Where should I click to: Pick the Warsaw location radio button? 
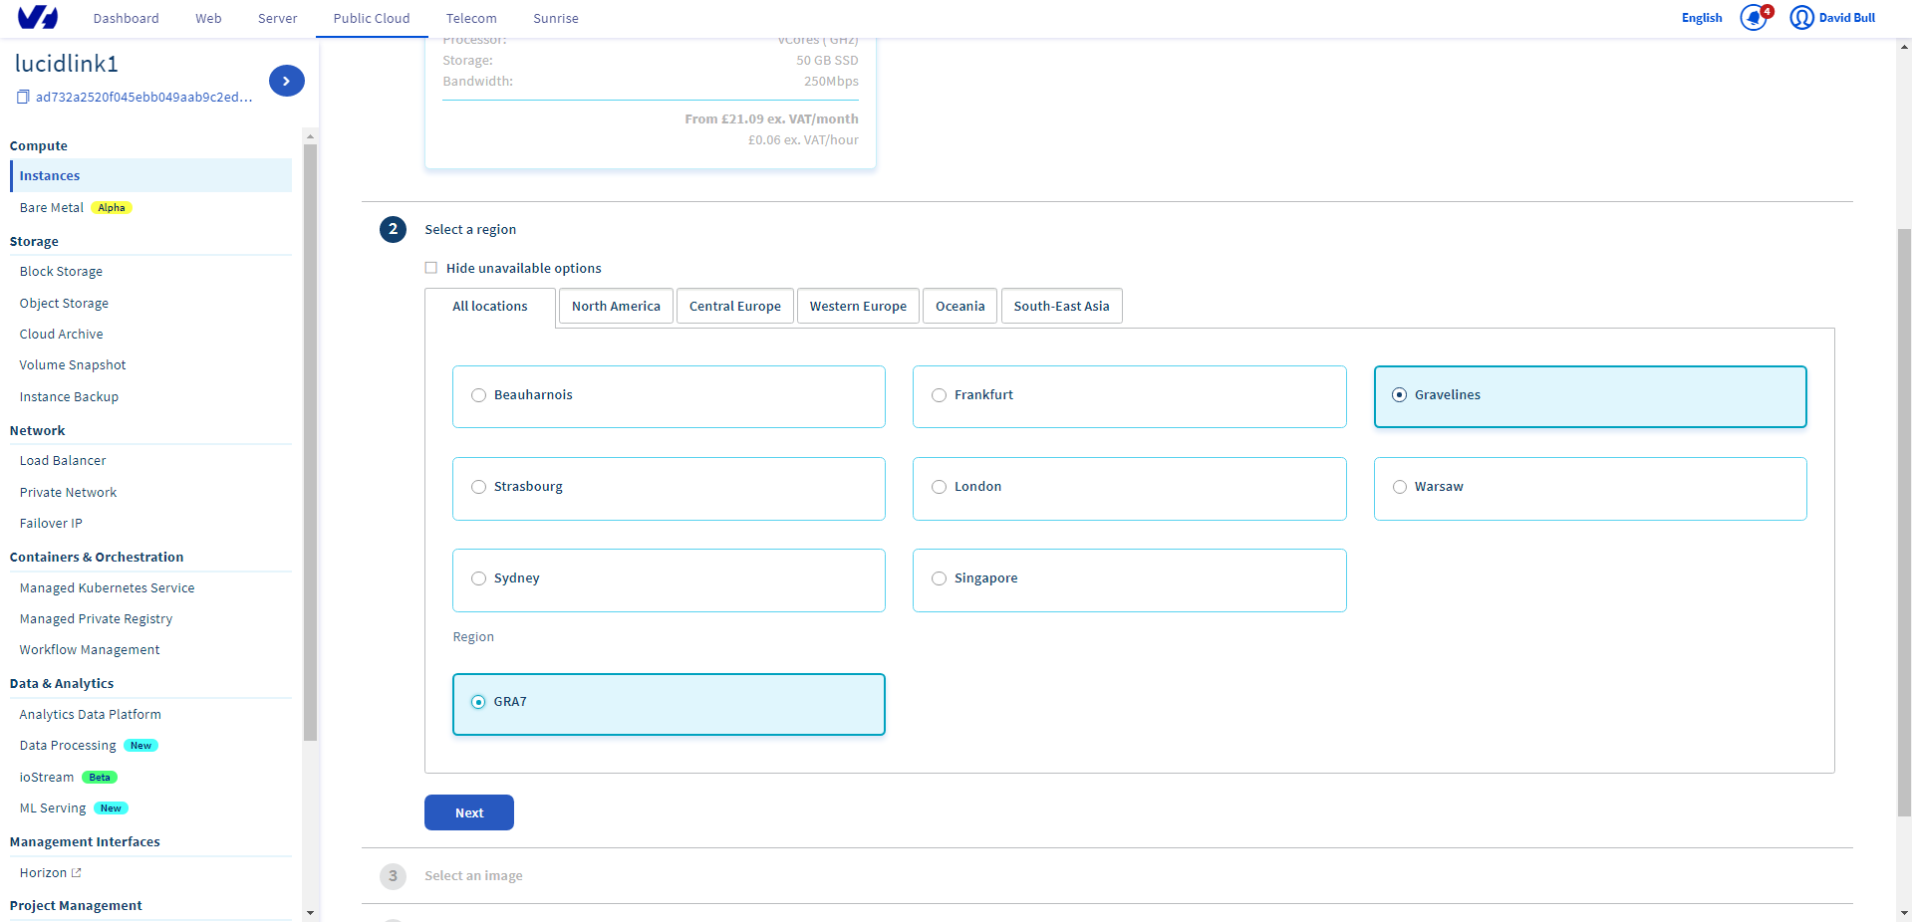click(1400, 487)
